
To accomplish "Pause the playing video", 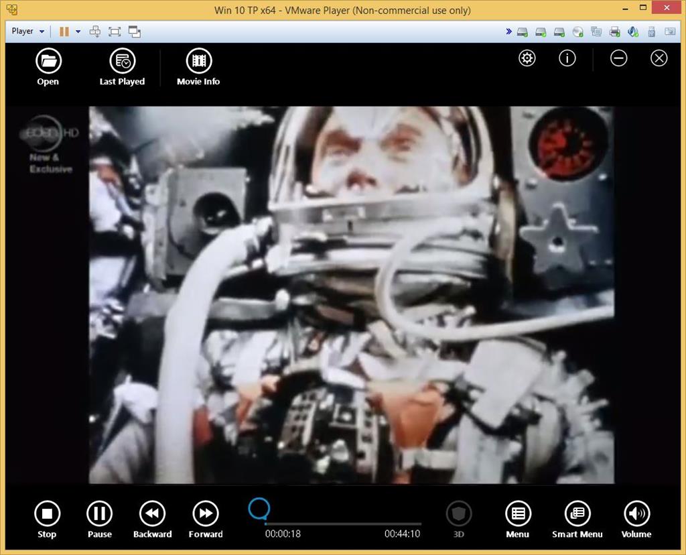I will click(x=100, y=519).
